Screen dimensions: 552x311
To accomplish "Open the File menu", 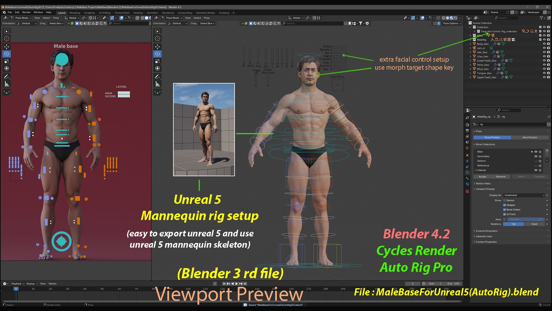I will pyautogui.click(x=10, y=12).
